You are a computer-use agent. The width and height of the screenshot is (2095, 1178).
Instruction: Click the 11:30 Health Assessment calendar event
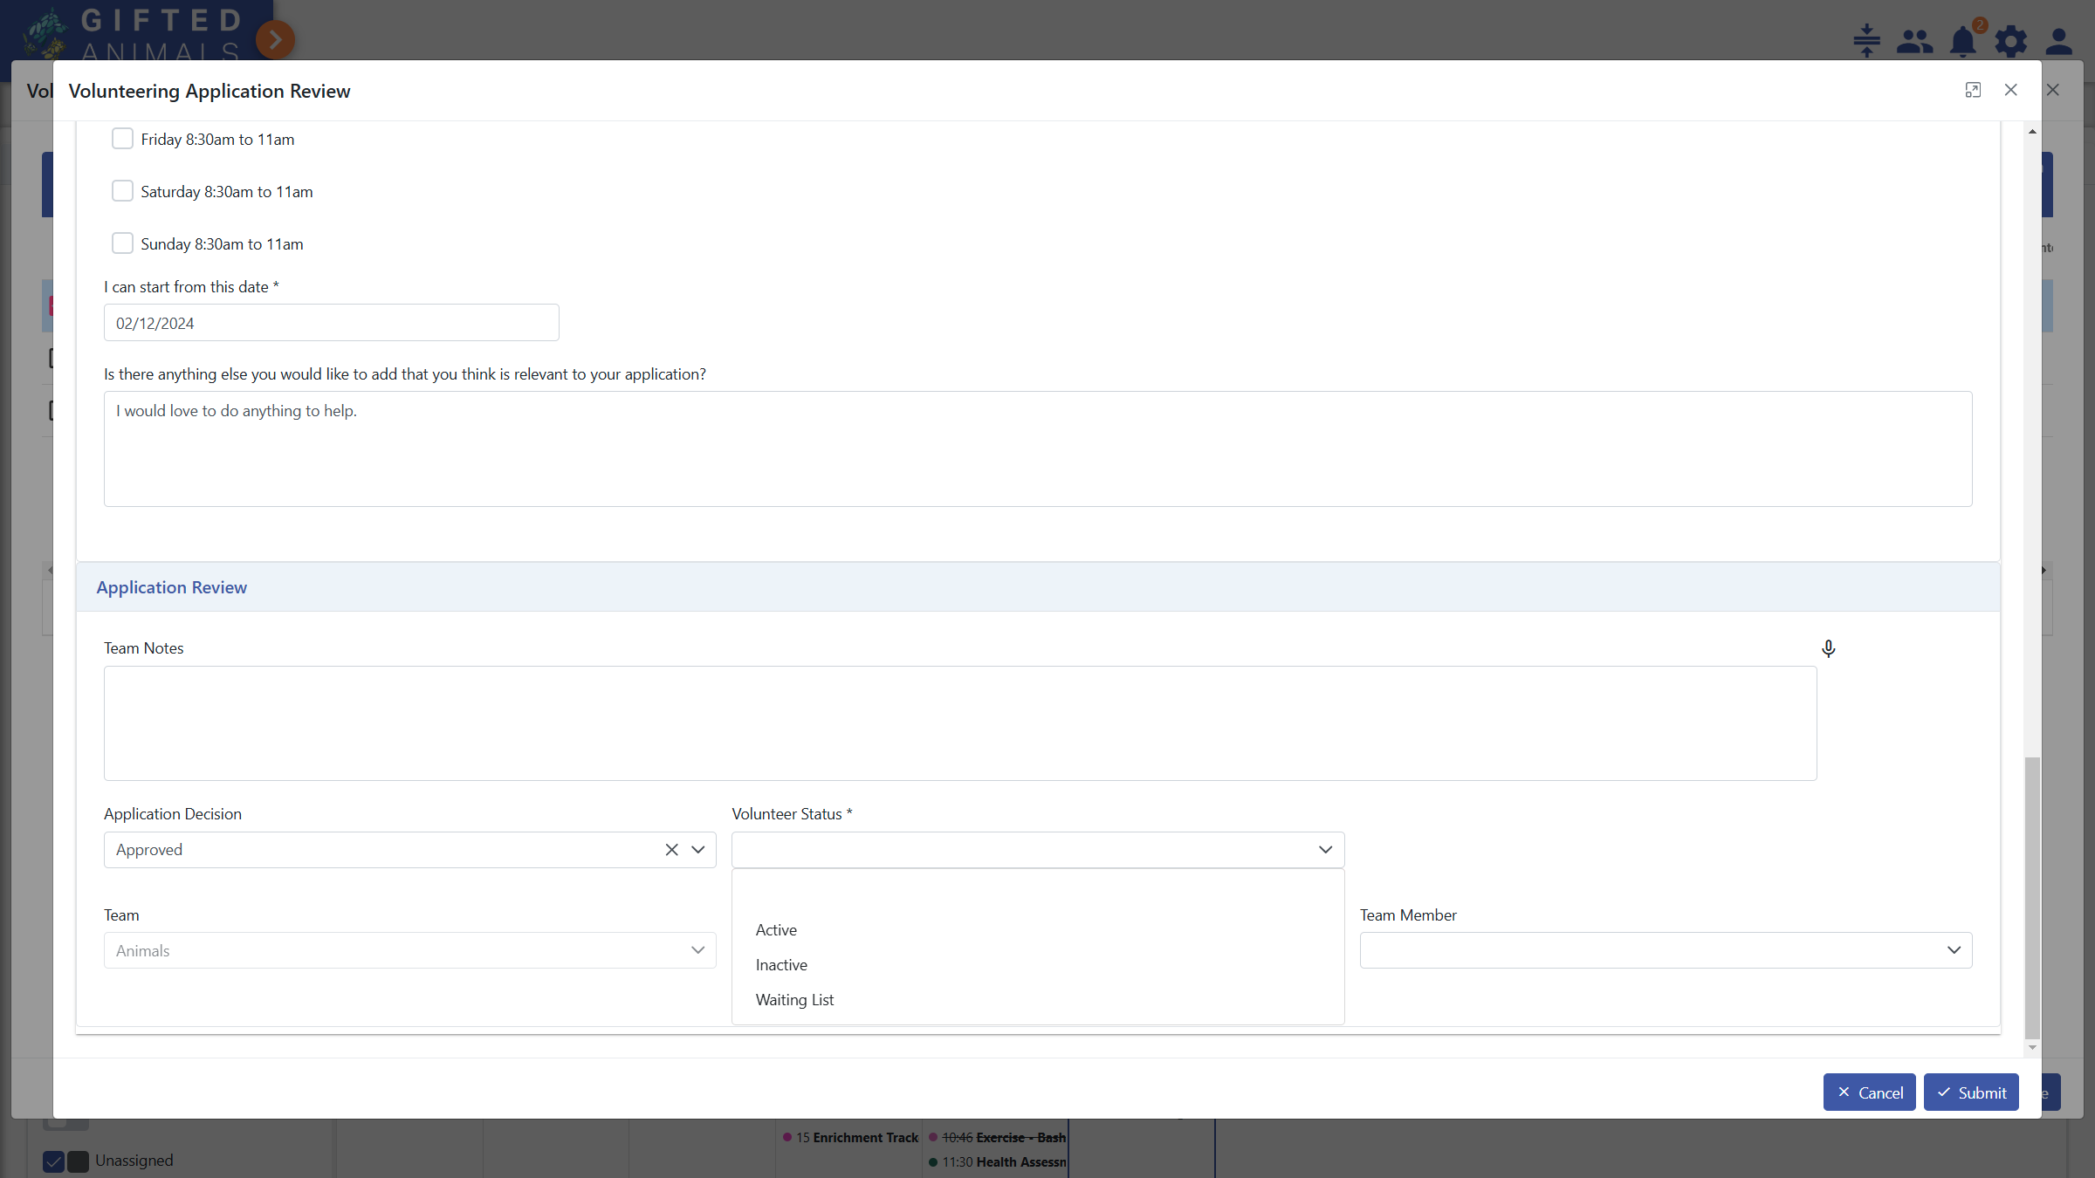click(x=998, y=1162)
